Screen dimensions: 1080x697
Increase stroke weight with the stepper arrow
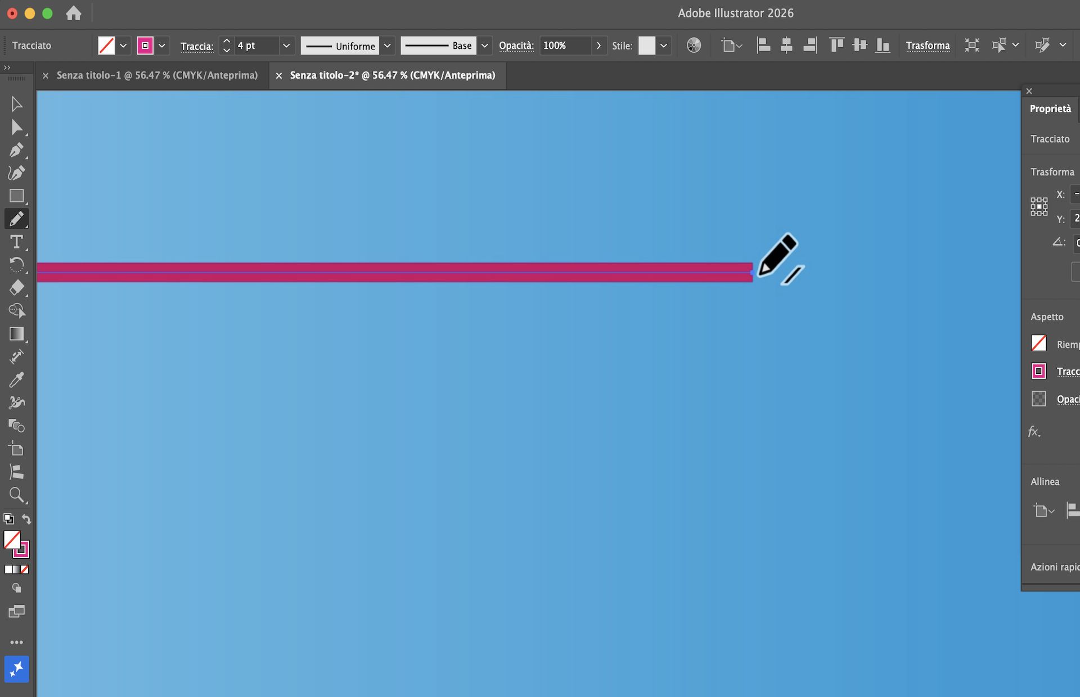point(226,40)
